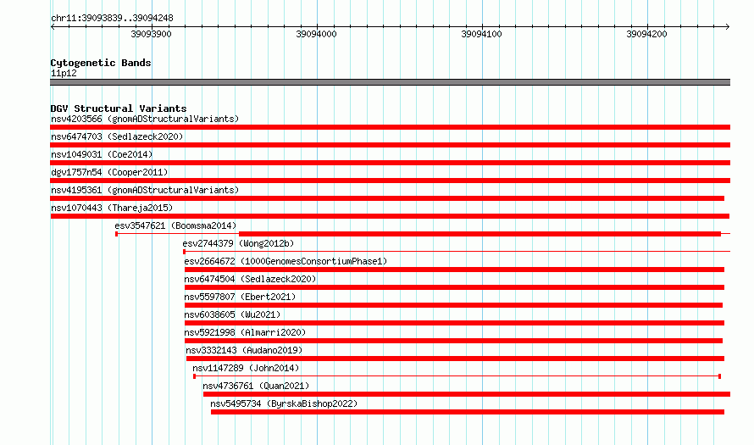Open variant dgv1757n54 (Cooper2011)
Viewport: 754px width, 445px height.
coord(109,172)
